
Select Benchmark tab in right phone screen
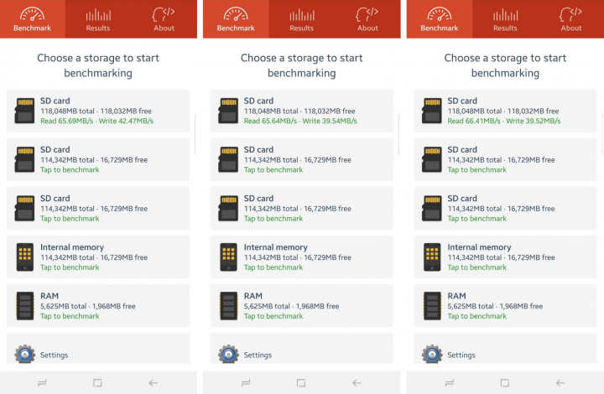(440, 19)
